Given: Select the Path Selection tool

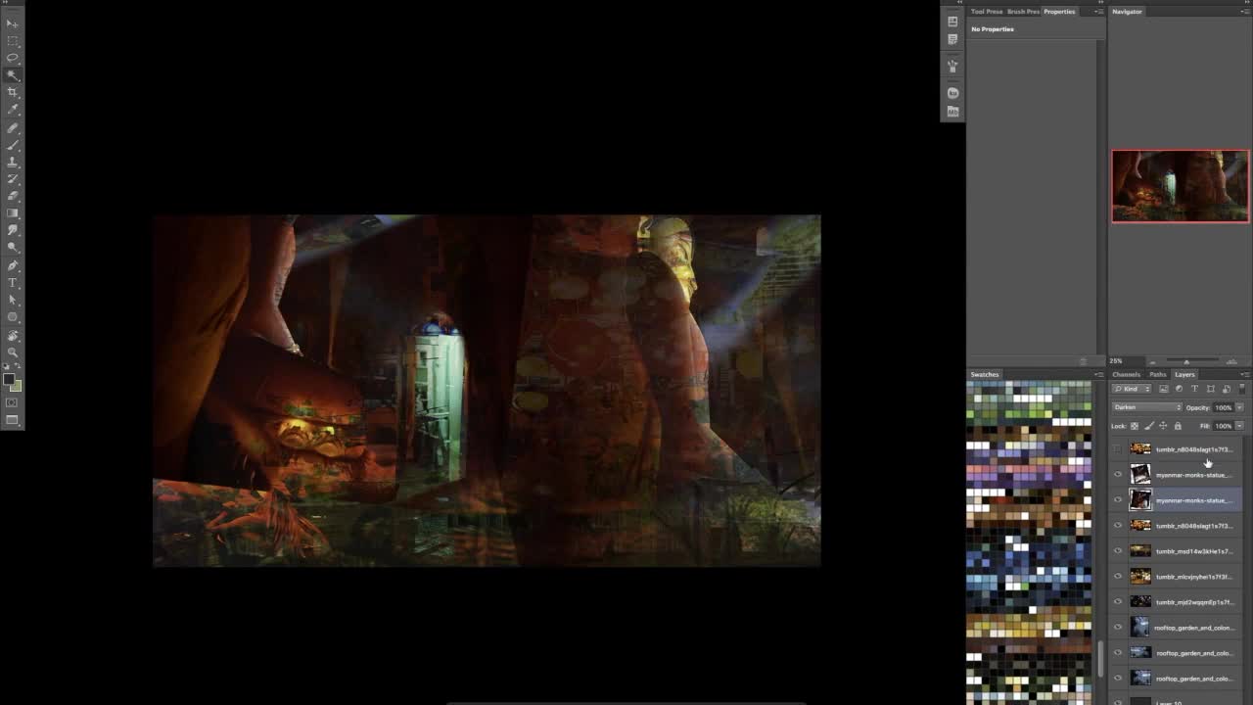Looking at the screenshot, I should click(x=13, y=300).
